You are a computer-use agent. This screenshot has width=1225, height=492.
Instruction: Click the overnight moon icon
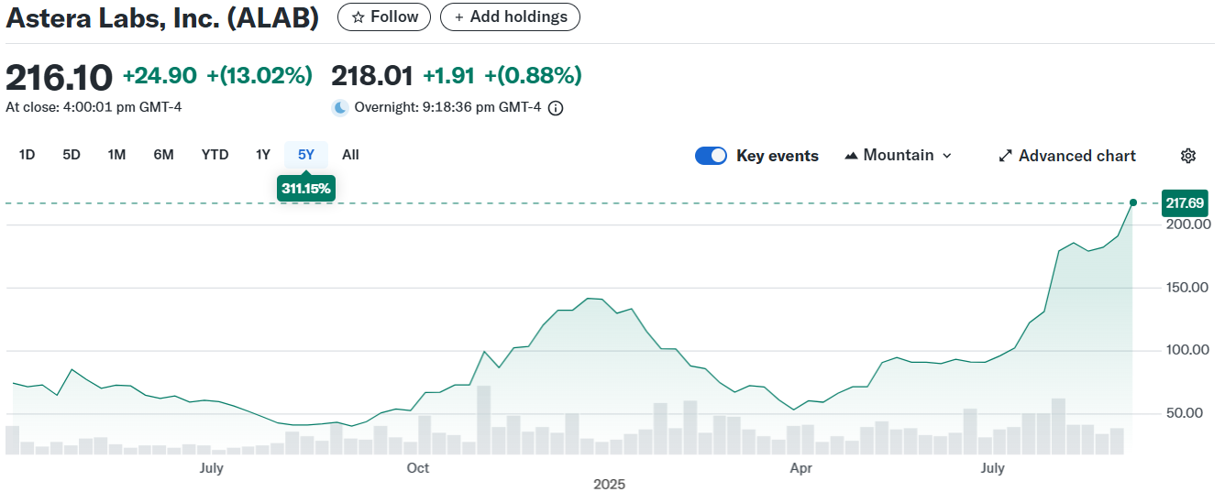tap(340, 108)
